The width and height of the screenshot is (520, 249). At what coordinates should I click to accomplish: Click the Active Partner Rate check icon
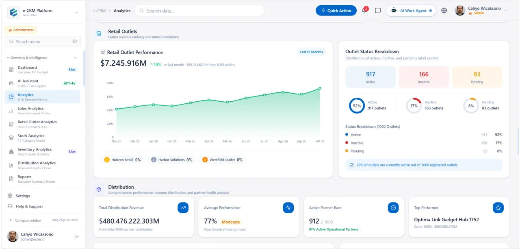click(x=393, y=207)
